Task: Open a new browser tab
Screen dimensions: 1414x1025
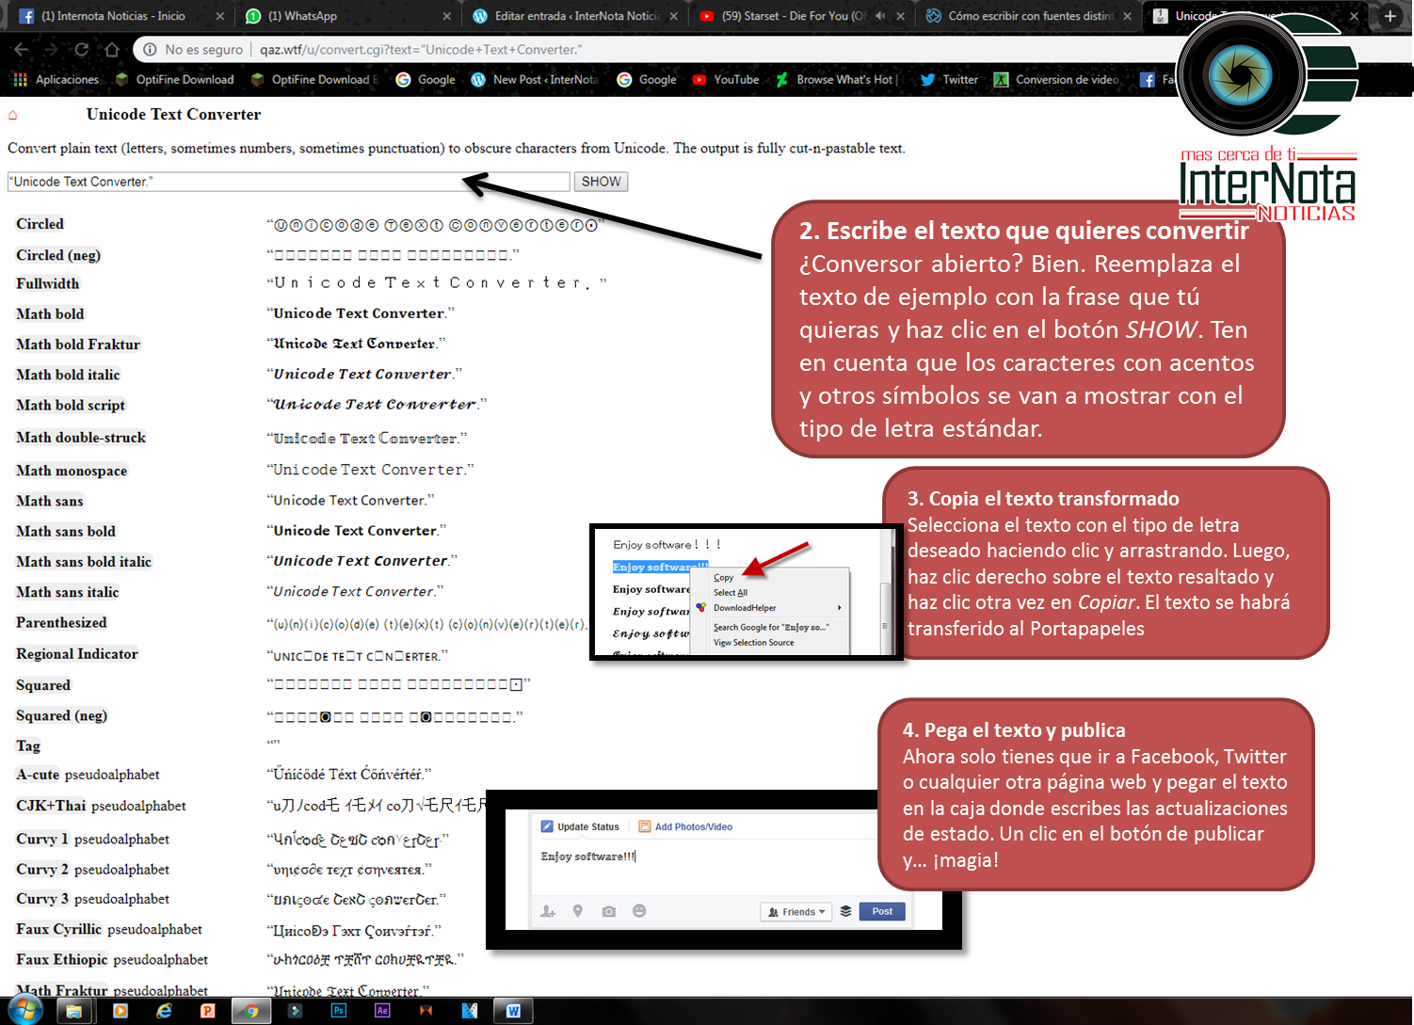Action: [x=1390, y=16]
